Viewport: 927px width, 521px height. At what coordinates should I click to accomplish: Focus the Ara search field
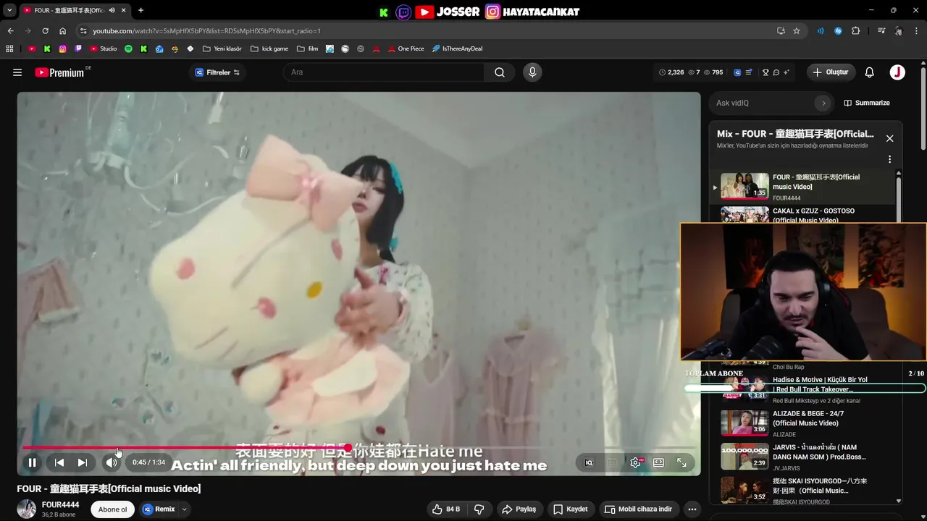384,72
